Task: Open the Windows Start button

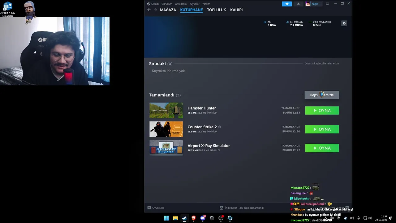Action: coord(166,218)
